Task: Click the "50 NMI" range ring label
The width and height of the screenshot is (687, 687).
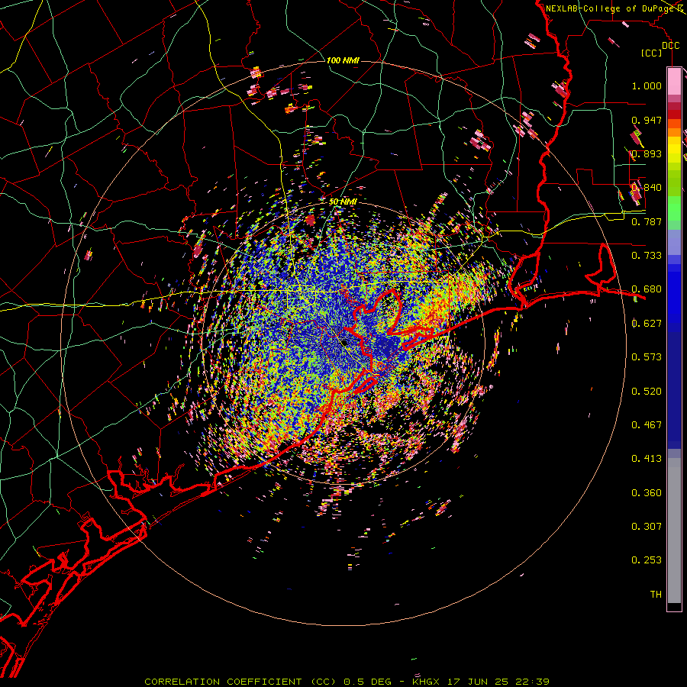Action: pos(343,202)
